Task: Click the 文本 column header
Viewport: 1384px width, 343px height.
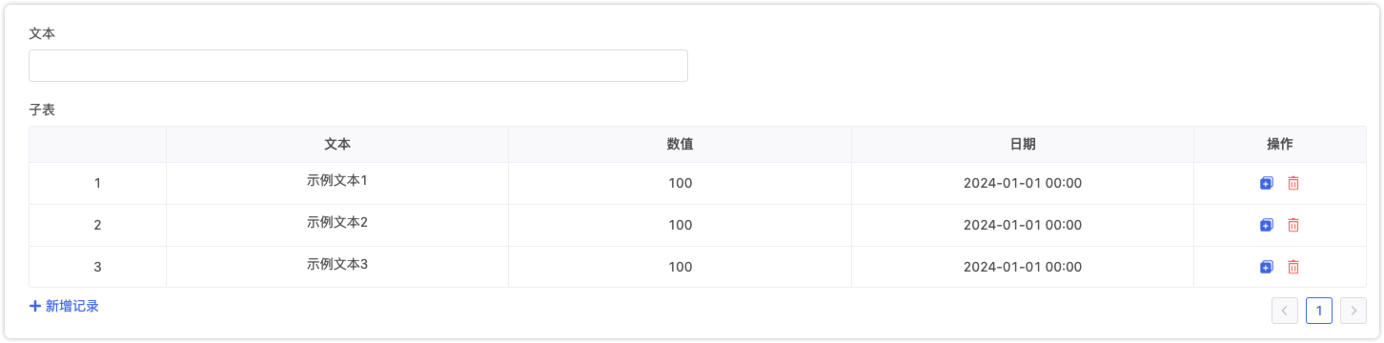Action: 337,144
